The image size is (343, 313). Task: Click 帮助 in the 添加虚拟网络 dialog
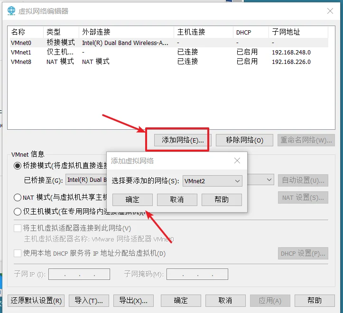pos(222,200)
